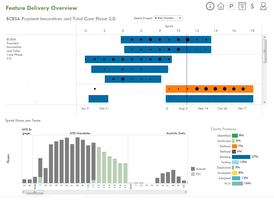This screenshot has height=213, width=274.
Task: Click the orange Gantt bar
Action: click(209, 89)
